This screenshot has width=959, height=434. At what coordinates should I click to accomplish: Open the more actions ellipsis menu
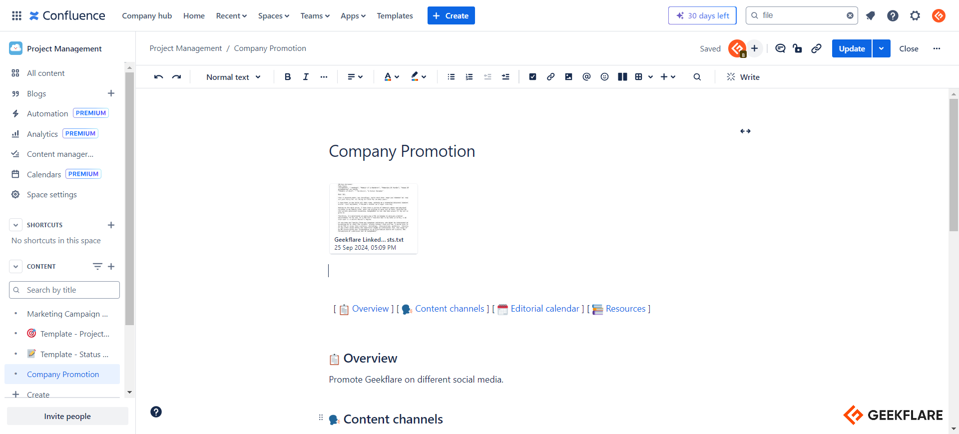[937, 48]
